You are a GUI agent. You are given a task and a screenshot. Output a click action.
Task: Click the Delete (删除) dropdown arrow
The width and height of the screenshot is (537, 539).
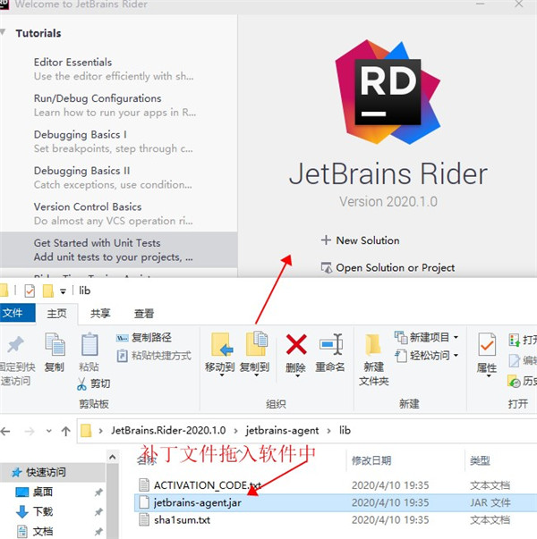[x=297, y=376]
